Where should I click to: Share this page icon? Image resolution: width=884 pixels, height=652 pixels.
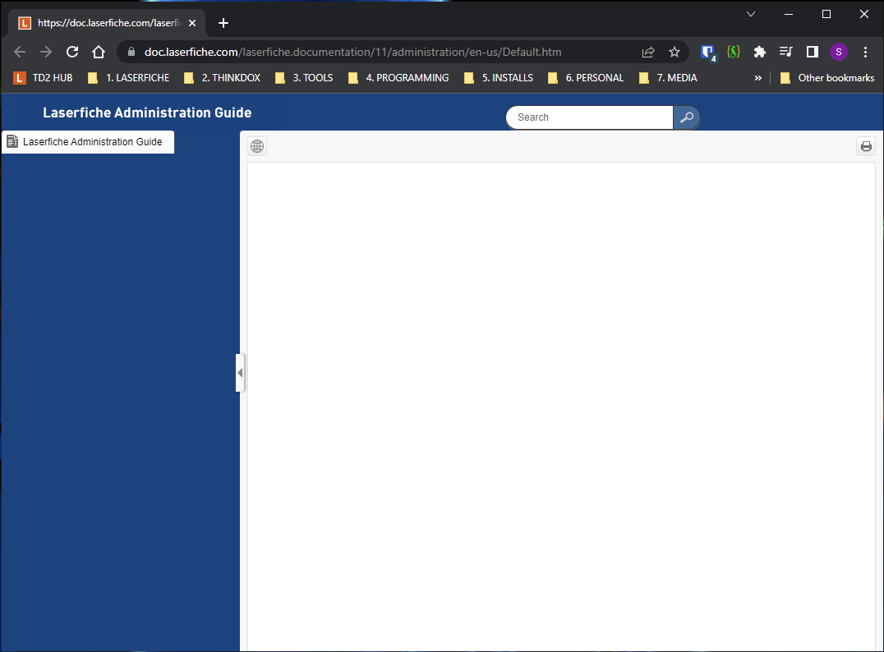(648, 52)
